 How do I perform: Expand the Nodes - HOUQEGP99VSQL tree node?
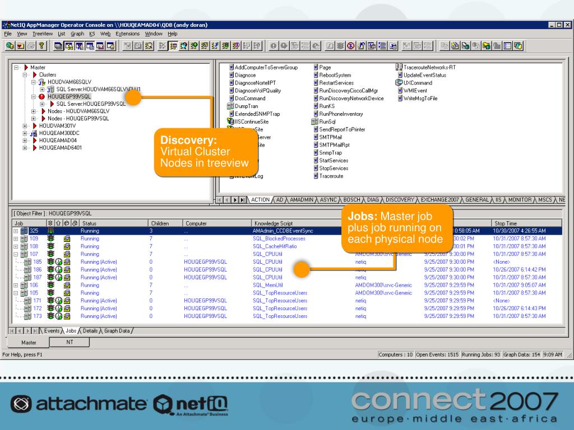click(34, 119)
